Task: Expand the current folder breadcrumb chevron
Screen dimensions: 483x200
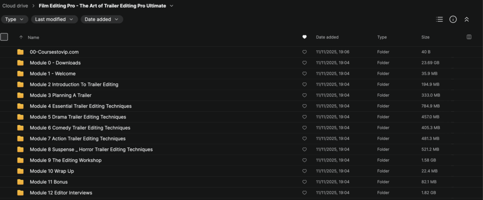Action: pyautogui.click(x=171, y=6)
